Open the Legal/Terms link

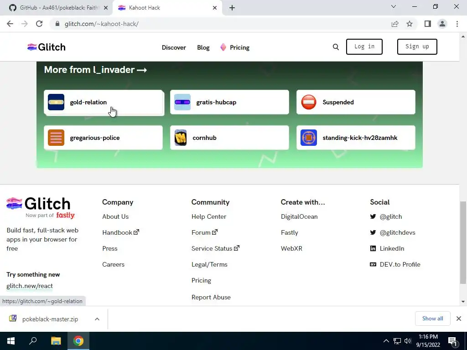[209, 264]
